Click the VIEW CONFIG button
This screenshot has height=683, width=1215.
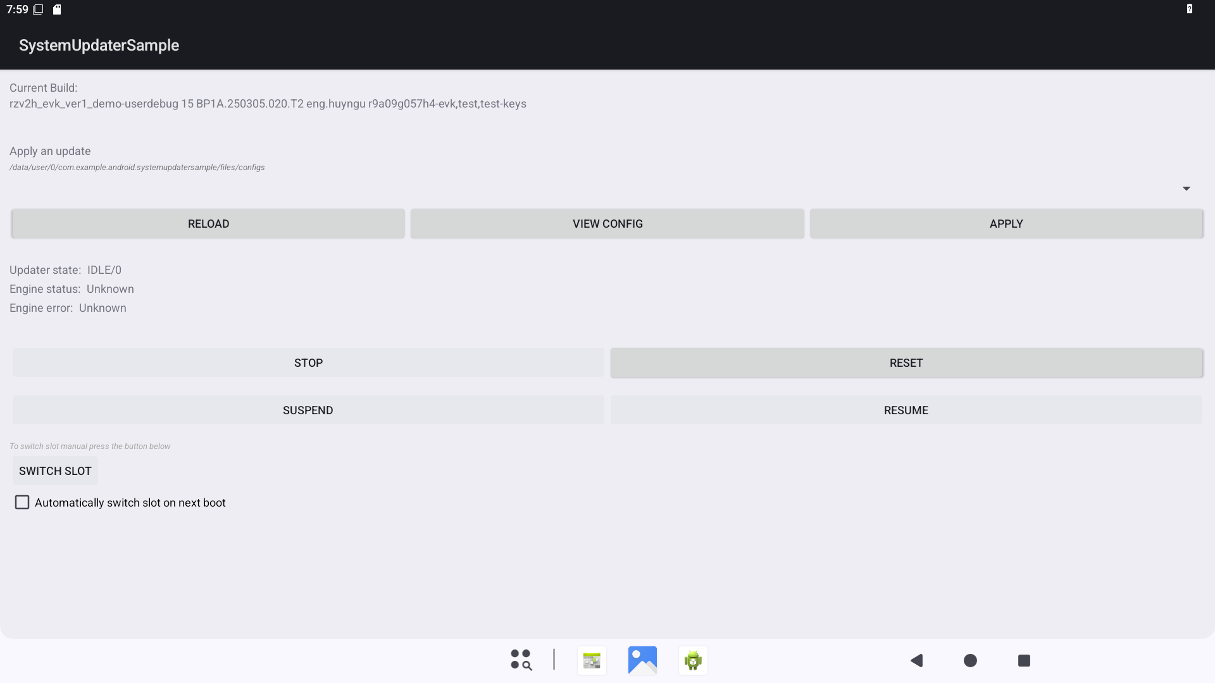coord(607,224)
